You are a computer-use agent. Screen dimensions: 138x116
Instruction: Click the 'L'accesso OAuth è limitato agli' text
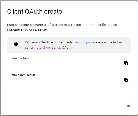[48, 42]
